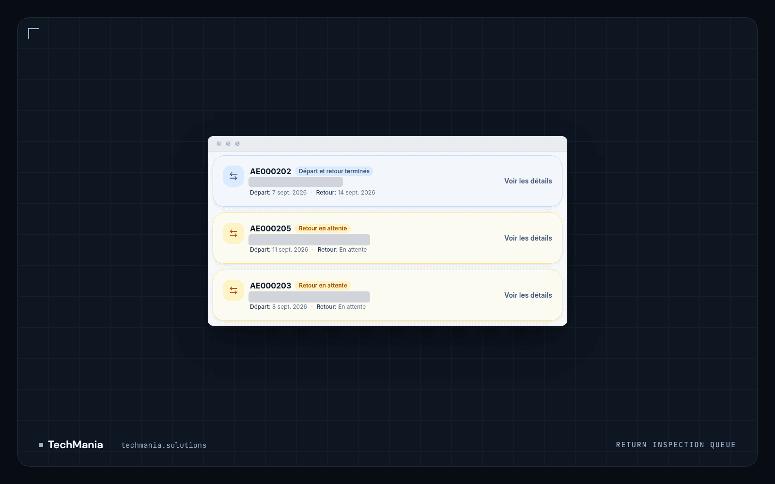Click the TechMania brand name
This screenshot has width=775, height=484.
76,445
